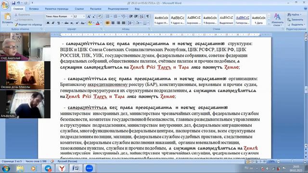Open Font (Шрифт) dialog launcher
The width and height of the screenshot is (308, 173).
102,29
